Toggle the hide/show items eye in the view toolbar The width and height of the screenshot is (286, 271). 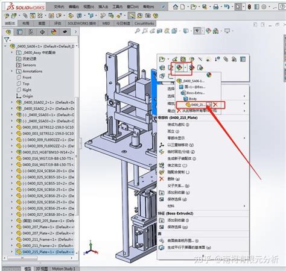click(197, 31)
